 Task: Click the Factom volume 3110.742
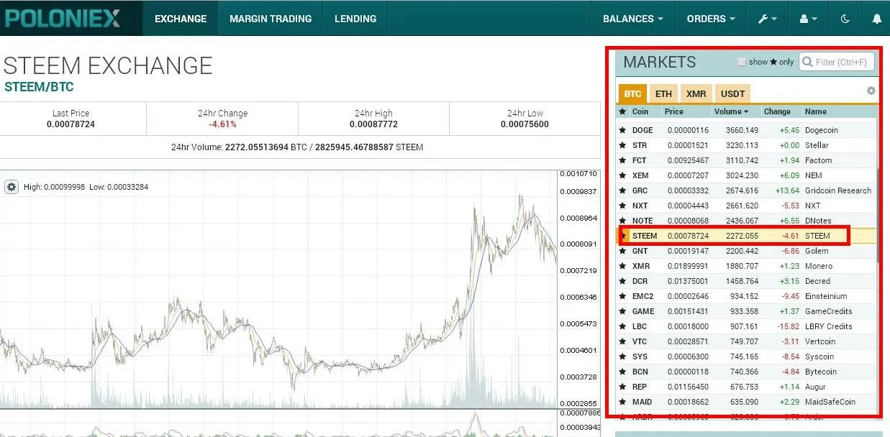(x=743, y=160)
